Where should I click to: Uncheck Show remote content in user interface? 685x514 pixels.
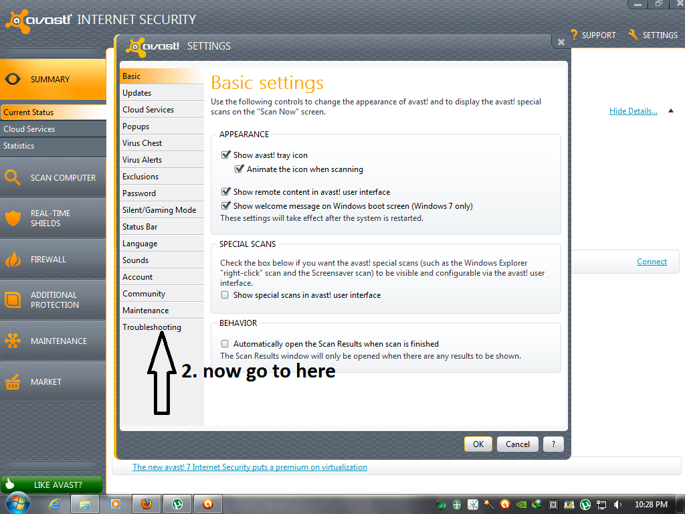[225, 191]
